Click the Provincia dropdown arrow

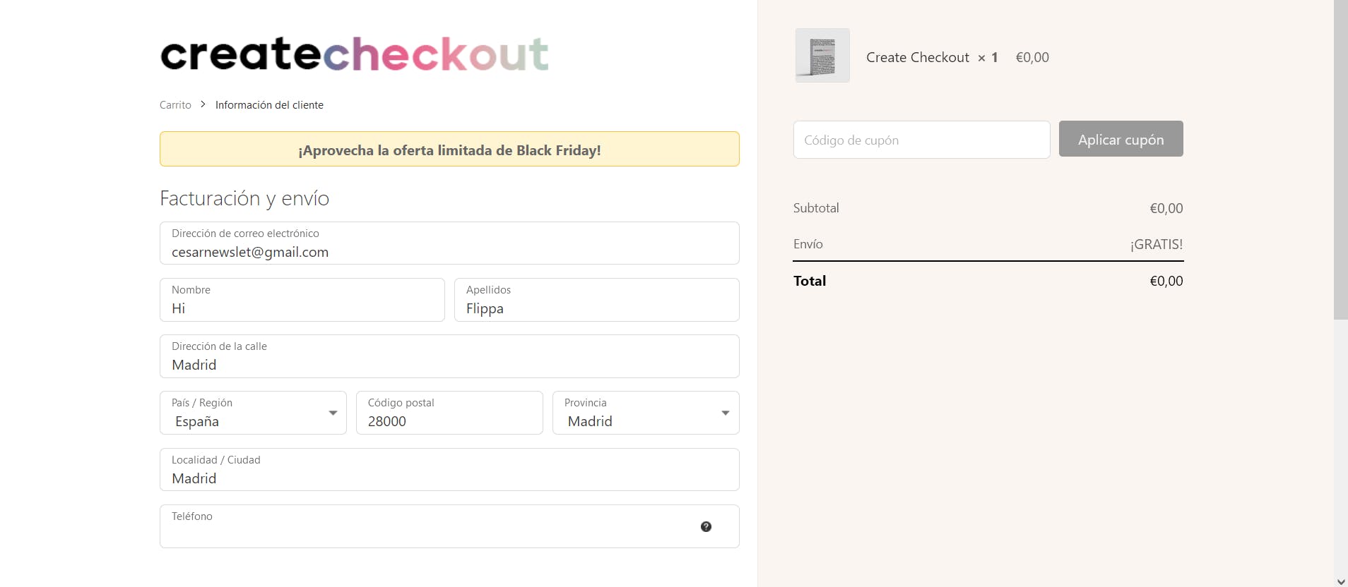click(x=725, y=413)
